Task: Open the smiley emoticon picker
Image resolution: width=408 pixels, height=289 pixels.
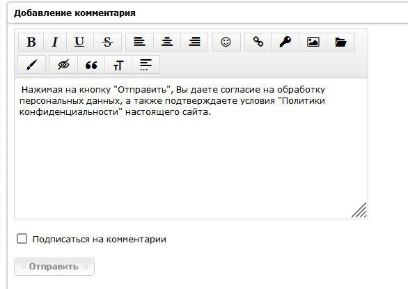Action: 226,42
